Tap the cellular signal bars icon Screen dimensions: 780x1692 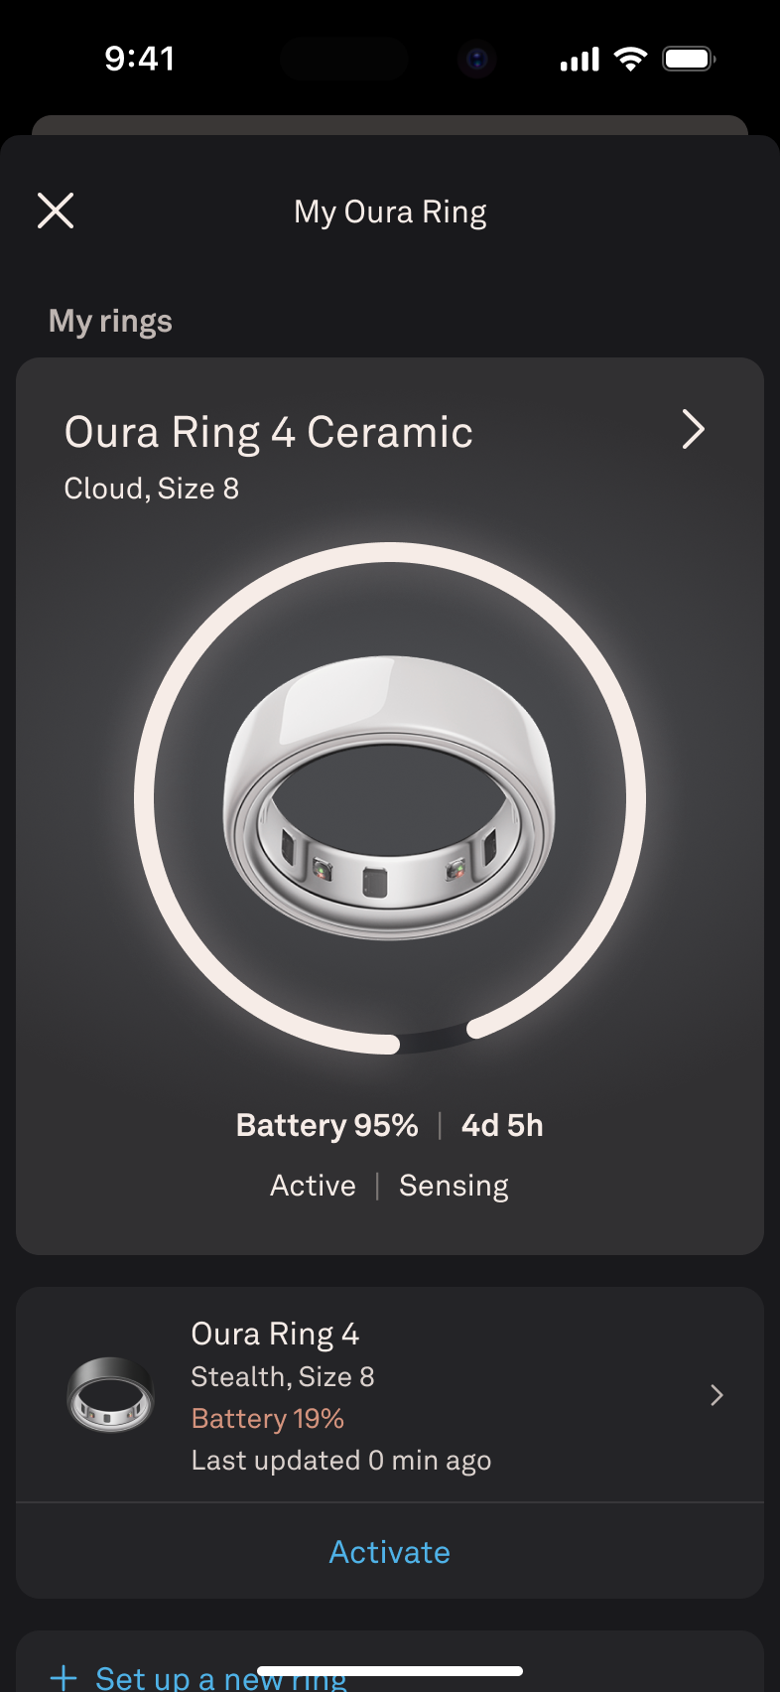pyautogui.click(x=580, y=60)
